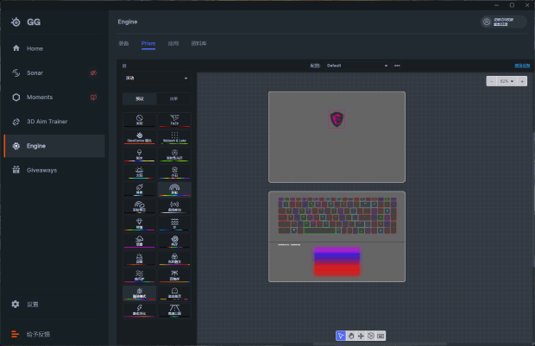Select the purple-to-red gradient light zone

(x=337, y=261)
